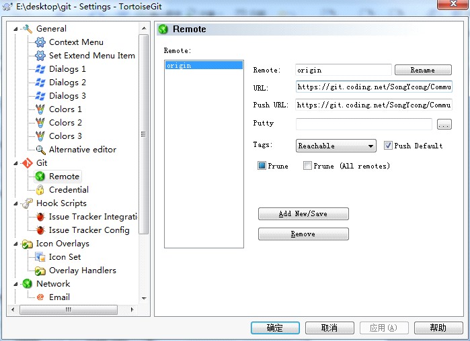Viewport: 470px width, 341px height.
Task: Select Context Menu settings page
Action: point(76,42)
